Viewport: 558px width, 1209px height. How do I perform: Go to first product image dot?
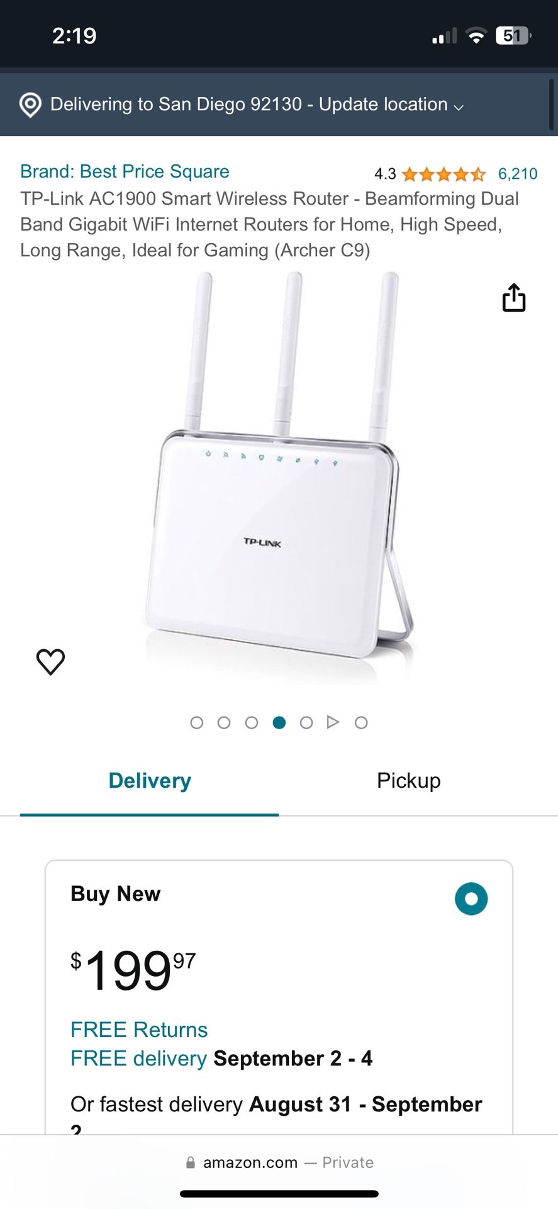[196, 722]
